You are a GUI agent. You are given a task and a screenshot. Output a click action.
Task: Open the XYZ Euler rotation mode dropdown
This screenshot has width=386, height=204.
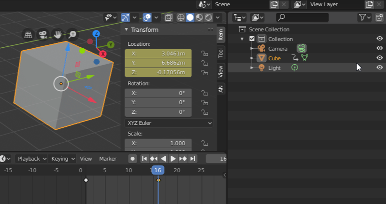169,123
